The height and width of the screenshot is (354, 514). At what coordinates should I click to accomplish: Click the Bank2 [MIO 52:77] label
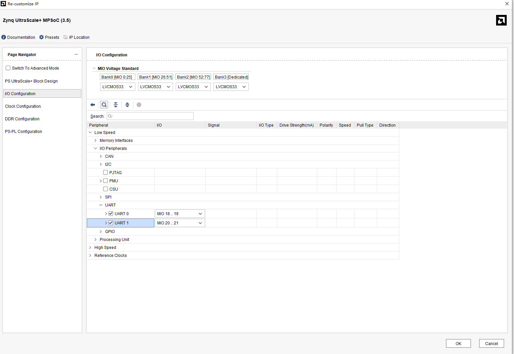point(193,77)
